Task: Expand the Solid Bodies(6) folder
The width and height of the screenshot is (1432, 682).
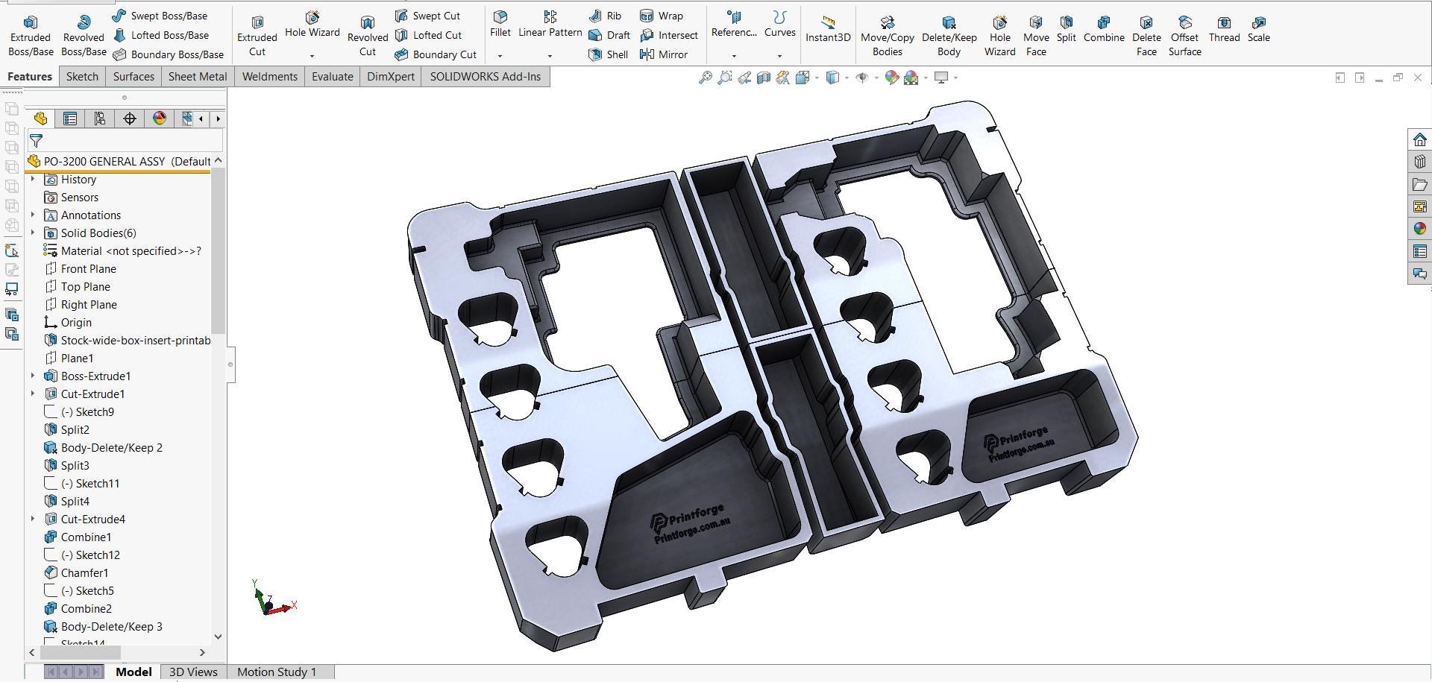Action: pos(32,233)
